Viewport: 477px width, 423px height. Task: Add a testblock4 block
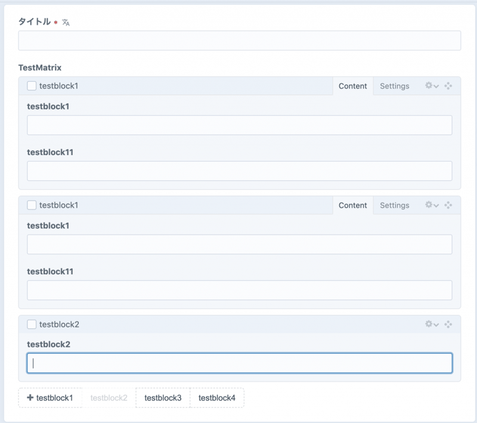217,398
